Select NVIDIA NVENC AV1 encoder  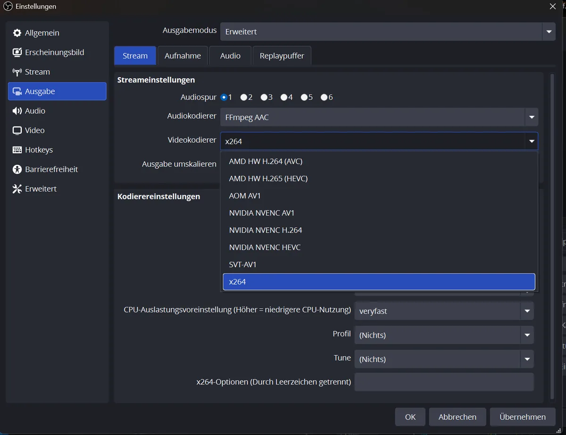tap(379, 213)
